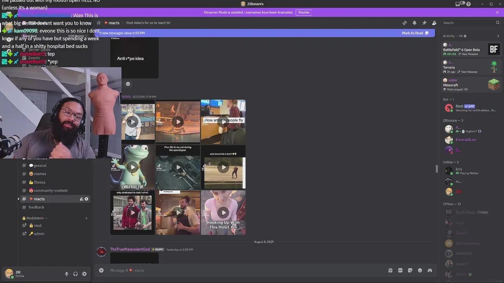Viewport: 504px width, 283px height.
Task: Click the message attachment plus button
Action: point(101,270)
